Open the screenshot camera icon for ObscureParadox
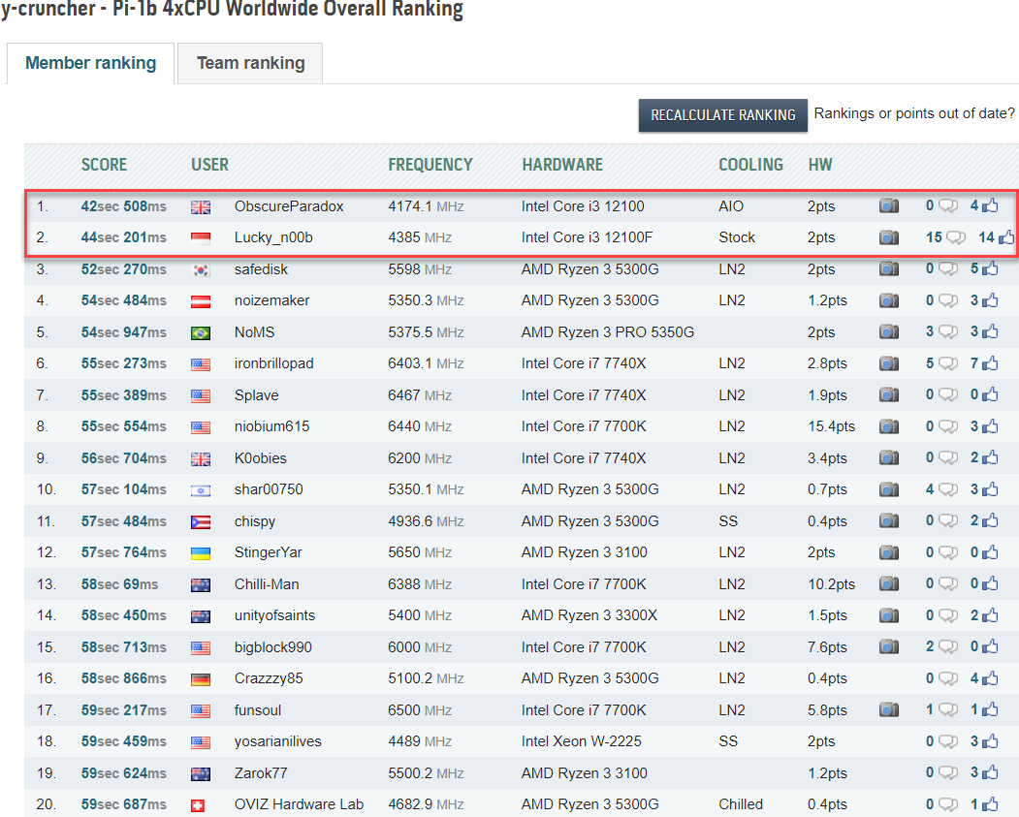1019x817 pixels. pyautogui.click(x=888, y=206)
